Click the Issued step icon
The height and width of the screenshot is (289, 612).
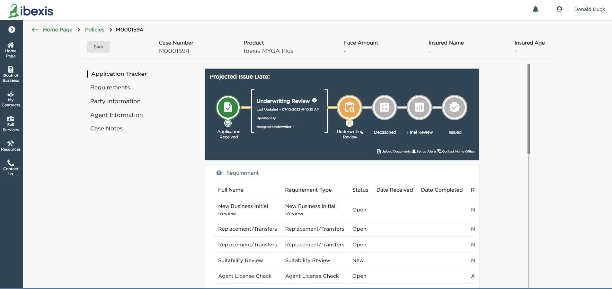coord(455,107)
